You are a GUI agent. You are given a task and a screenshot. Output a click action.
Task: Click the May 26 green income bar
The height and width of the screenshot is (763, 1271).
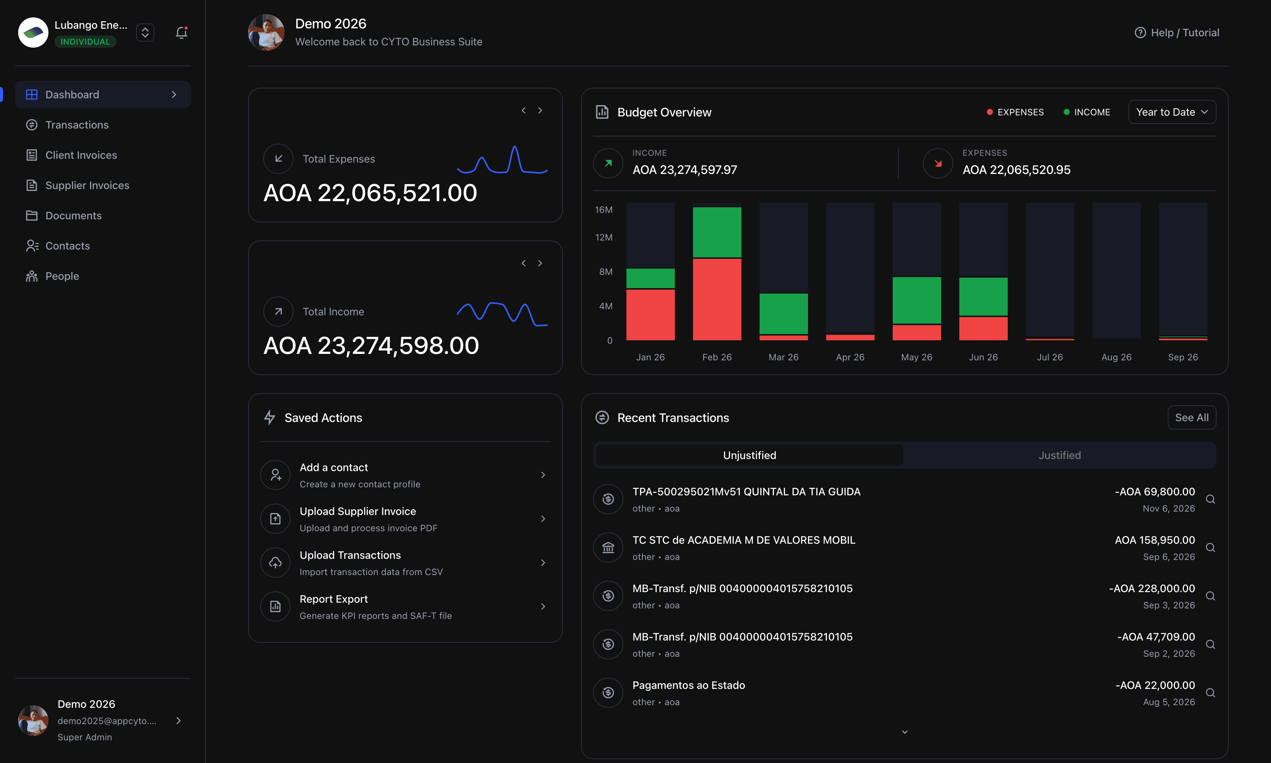pyautogui.click(x=917, y=300)
